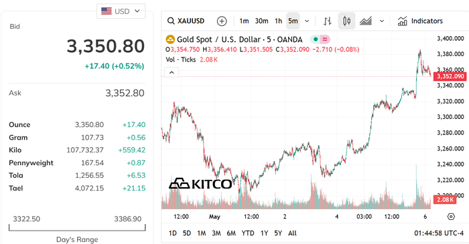Open the XAUUSD symbol search

pos(186,21)
